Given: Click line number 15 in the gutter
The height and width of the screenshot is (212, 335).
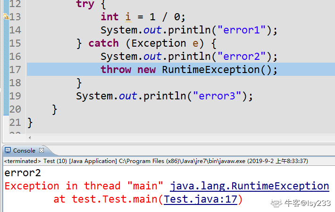Looking at the screenshot, I should pyautogui.click(x=15, y=43).
